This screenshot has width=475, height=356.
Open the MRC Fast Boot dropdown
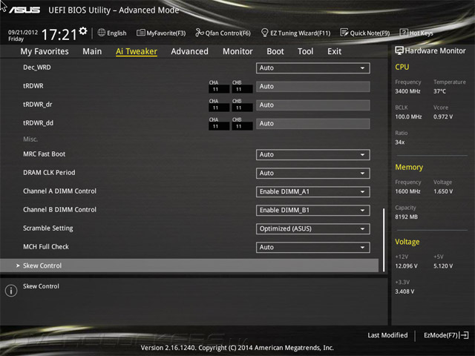pyautogui.click(x=312, y=155)
